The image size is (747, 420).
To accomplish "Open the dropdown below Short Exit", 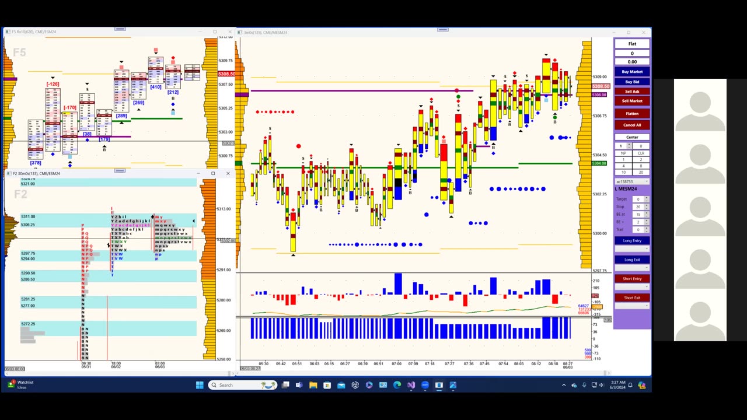I will click(632, 306).
